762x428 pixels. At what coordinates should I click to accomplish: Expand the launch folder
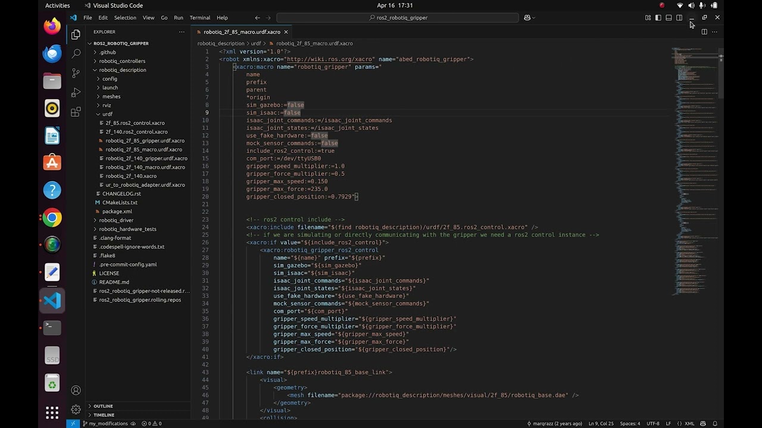[110, 88]
